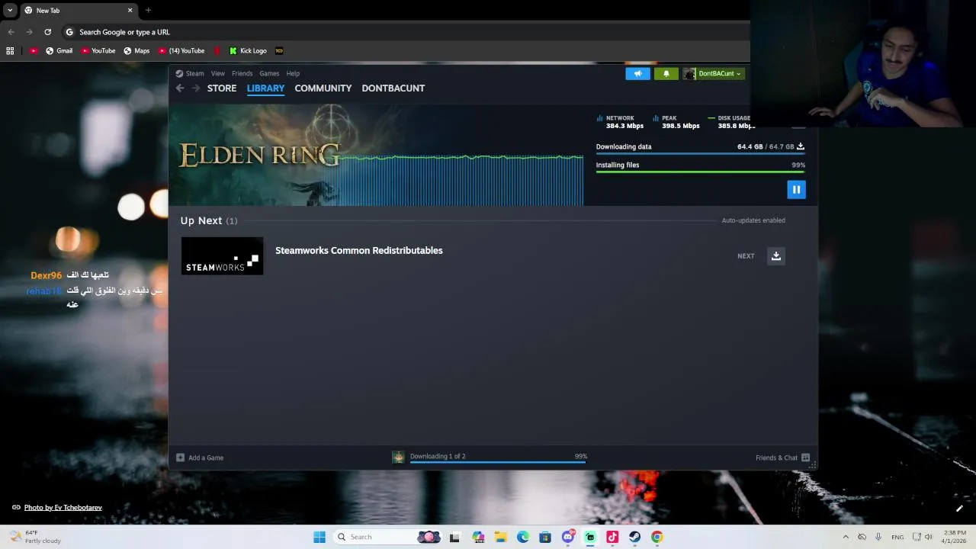Screen dimensions: 976x549
Task: Click the PEAK speed stat
Action: tap(676, 122)
